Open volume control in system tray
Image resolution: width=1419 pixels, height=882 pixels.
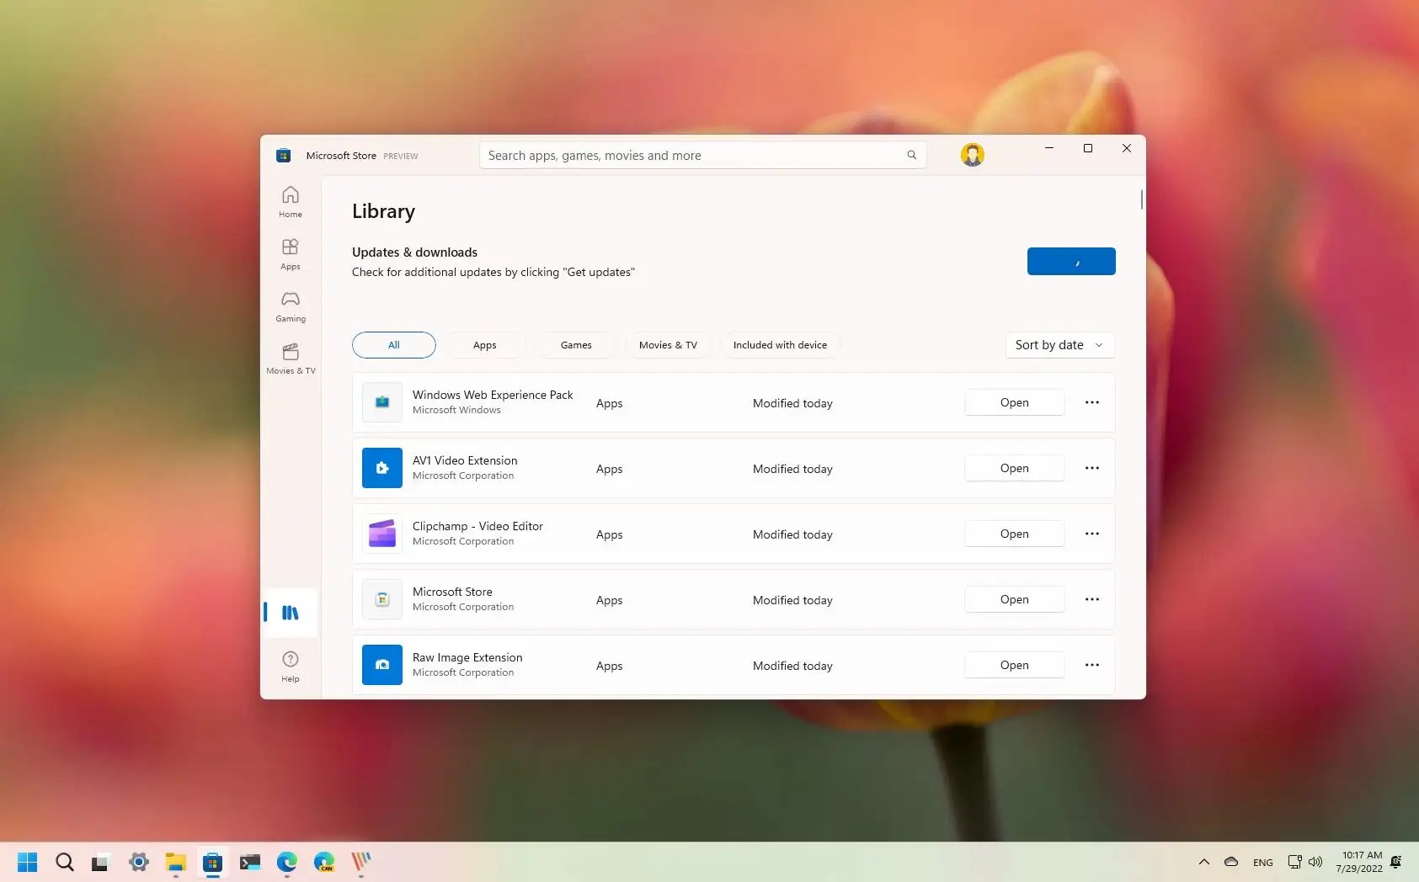[x=1315, y=862]
